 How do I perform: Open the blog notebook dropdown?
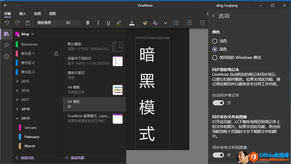32,34
